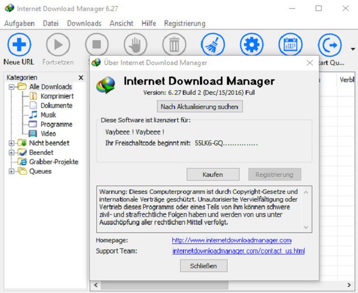Open the Aufgaben menu

[19, 23]
